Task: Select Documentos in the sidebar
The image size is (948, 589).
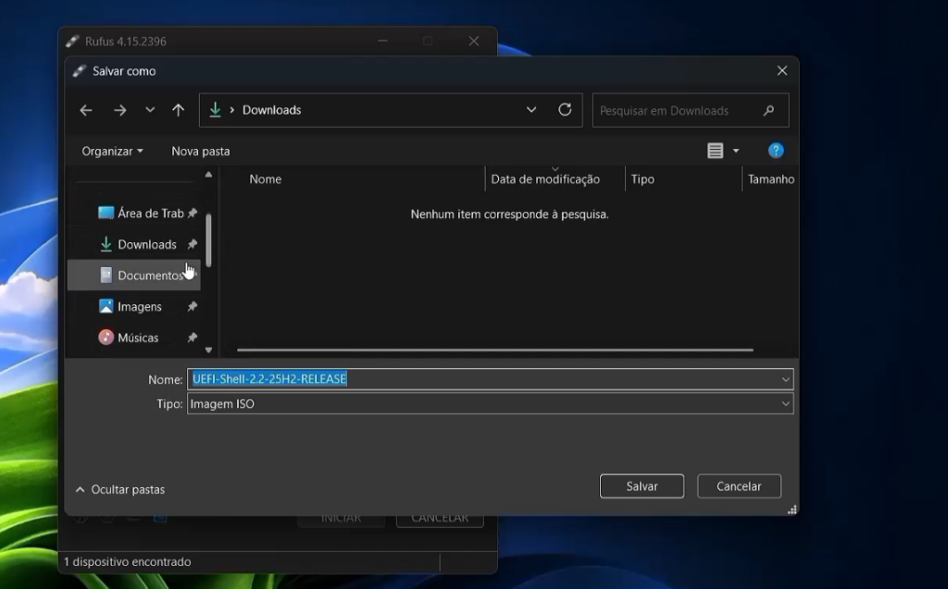Action: (133, 276)
